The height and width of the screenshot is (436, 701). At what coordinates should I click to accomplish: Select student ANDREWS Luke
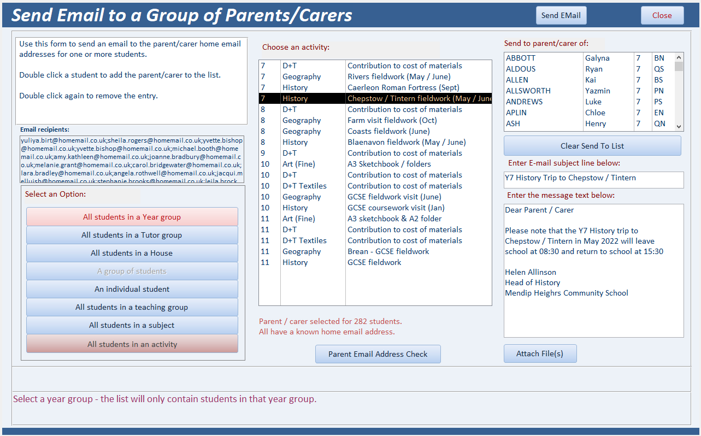590,102
